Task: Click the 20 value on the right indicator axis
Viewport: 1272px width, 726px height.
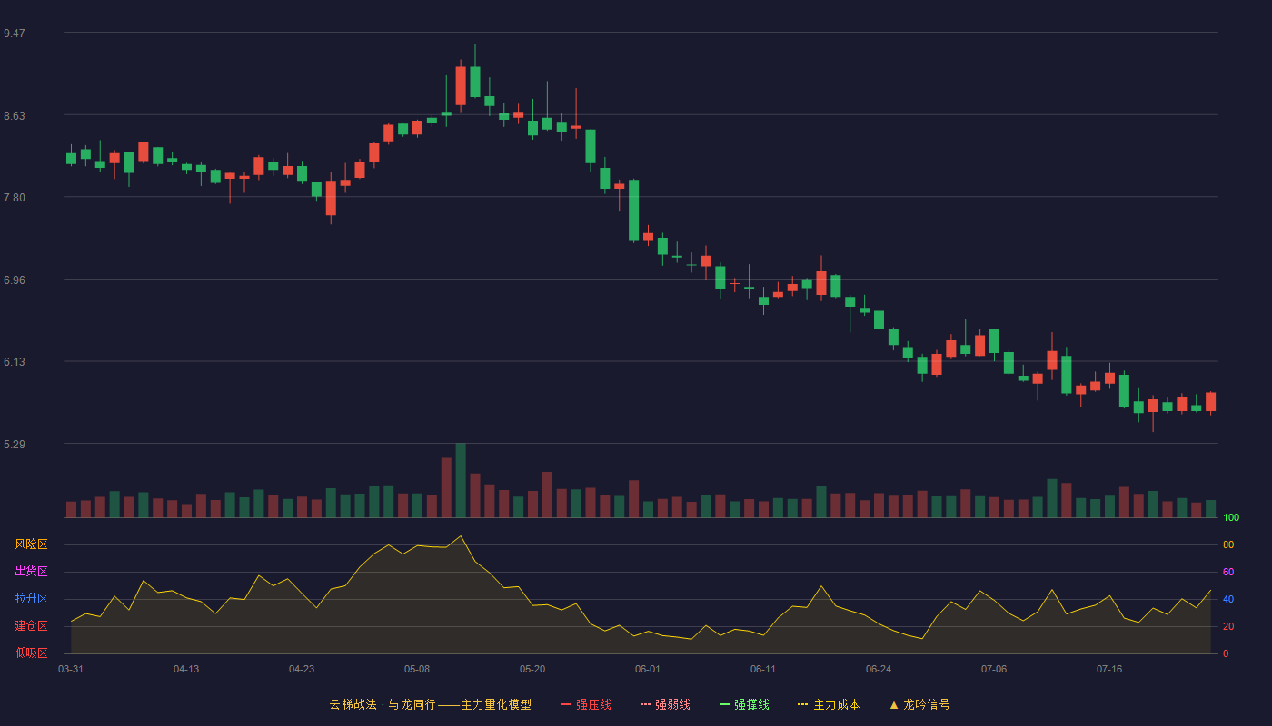Action: 1228,626
